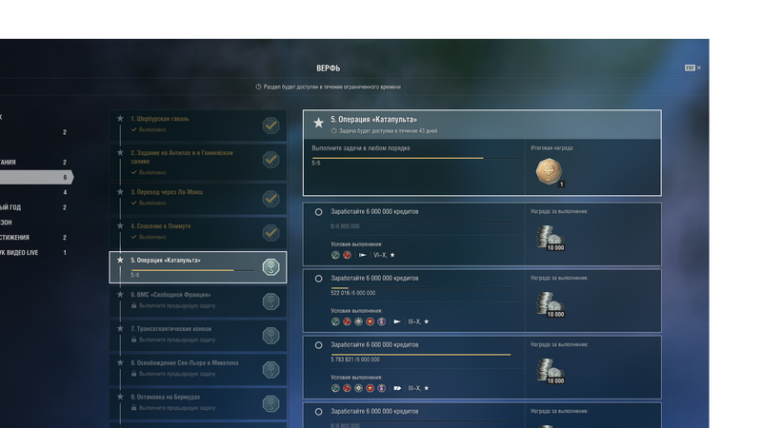Click the ship class icon in the 5 783 821 task conditions
Viewport: 762px width, 428px height.
[397, 388]
